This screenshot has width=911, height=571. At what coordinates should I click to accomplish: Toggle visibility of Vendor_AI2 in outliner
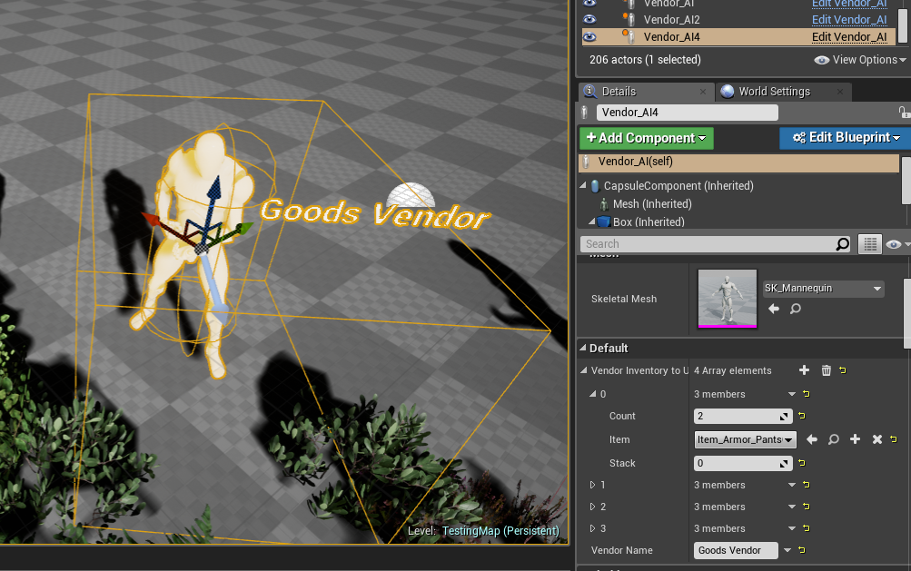point(589,19)
